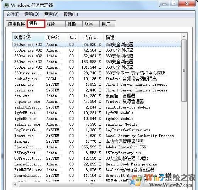Select the igfxCUISer... process row
The width and height of the screenshot is (198, 190).
pyautogui.click(x=97, y=107)
